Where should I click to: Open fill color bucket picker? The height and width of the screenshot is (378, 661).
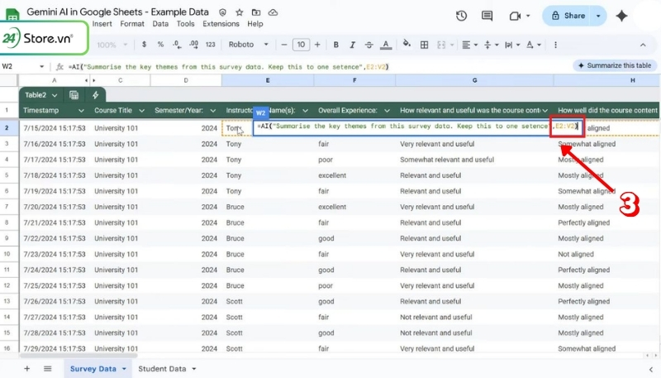pos(407,44)
